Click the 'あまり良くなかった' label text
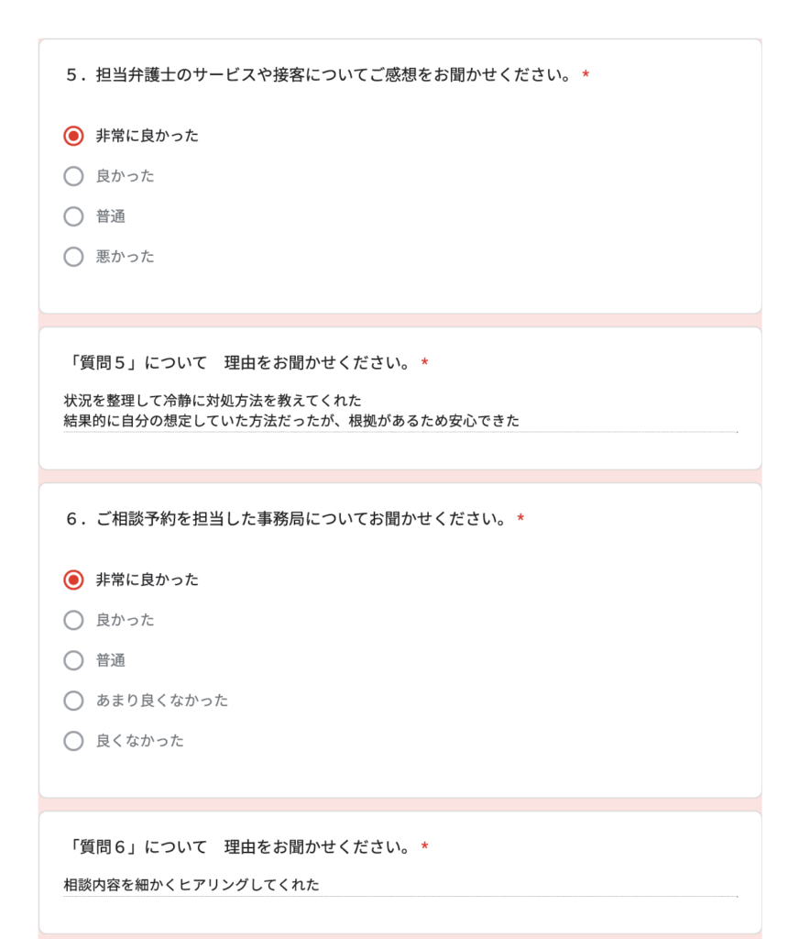 [x=161, y=701]
